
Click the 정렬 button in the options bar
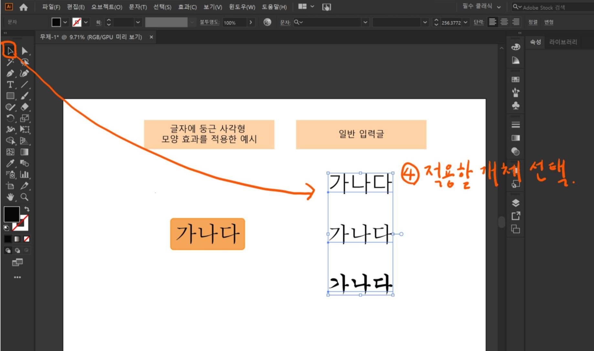click(532, 22)
